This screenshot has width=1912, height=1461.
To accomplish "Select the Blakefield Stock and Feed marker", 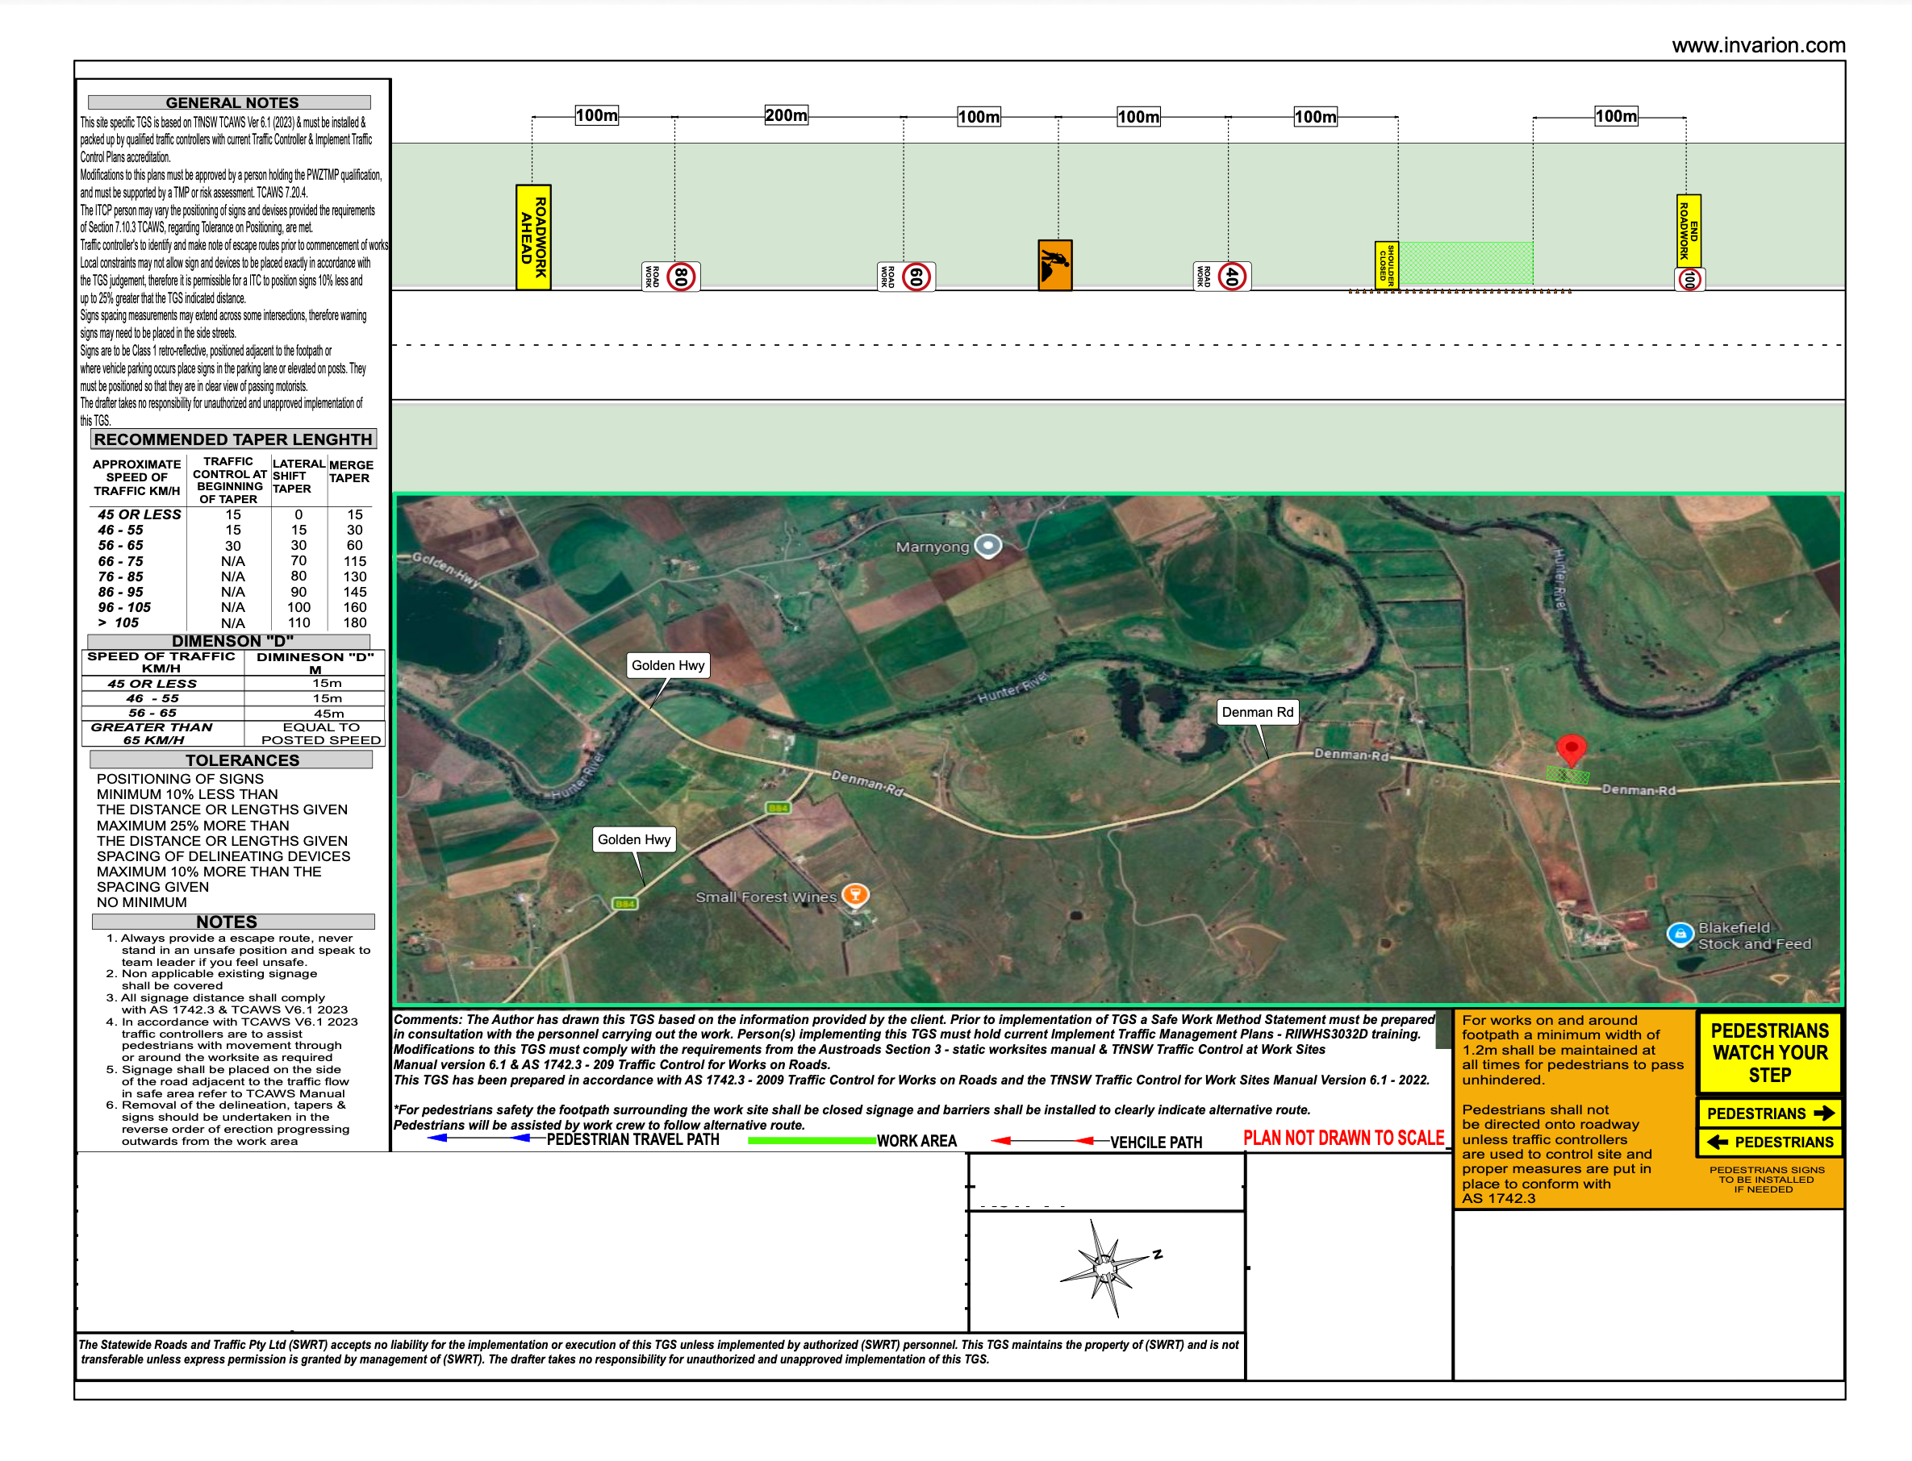I will [x=1680, y=934].
